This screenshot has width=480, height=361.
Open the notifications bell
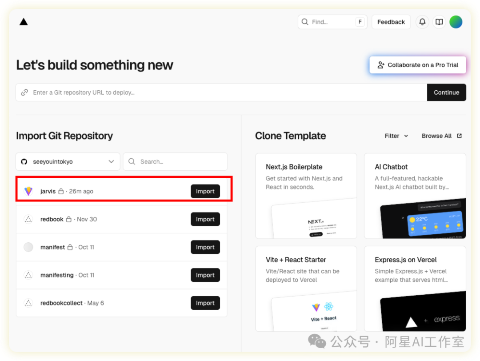422,22
